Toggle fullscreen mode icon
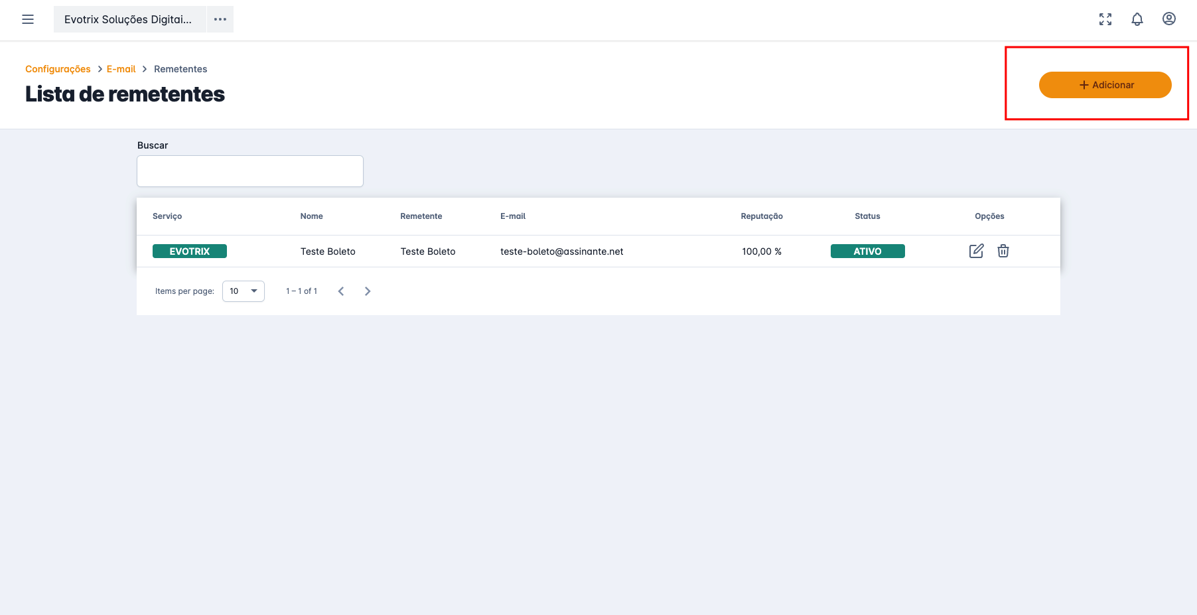 1105,19
